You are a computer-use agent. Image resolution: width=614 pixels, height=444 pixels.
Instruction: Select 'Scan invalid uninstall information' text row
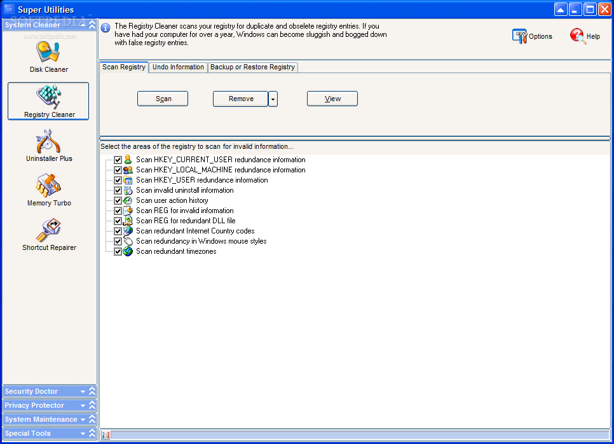pyautogui.click(x=185, y=190)
